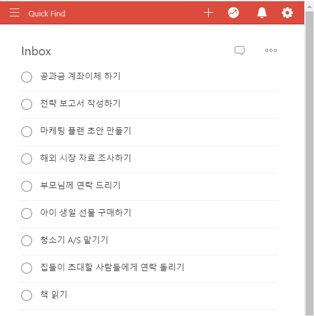Open the notifications bell
Screen dimensions: 314x316
click(262, 13)
